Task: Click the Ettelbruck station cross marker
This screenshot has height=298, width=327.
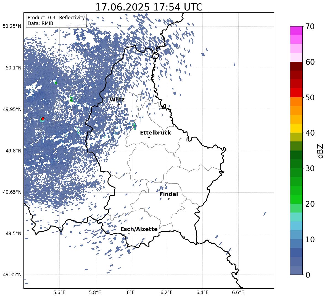Action: click(149, 137)
